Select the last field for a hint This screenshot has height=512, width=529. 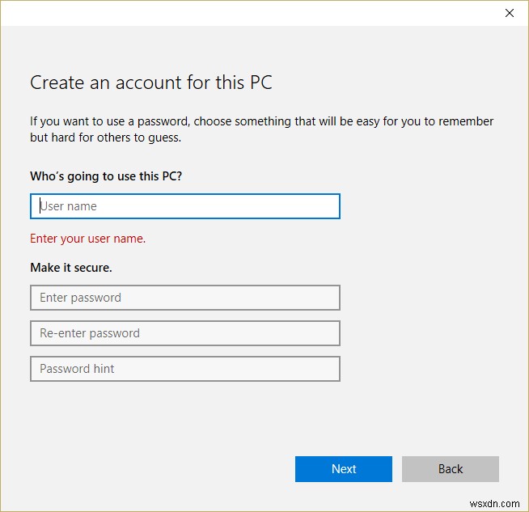(x=184, y=369)
